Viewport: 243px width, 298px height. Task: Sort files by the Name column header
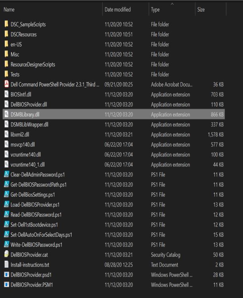click(x=9, y=10)
